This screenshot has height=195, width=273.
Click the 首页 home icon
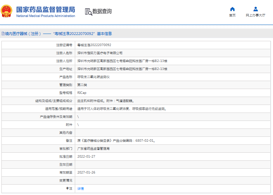click(x=232, y=9)
